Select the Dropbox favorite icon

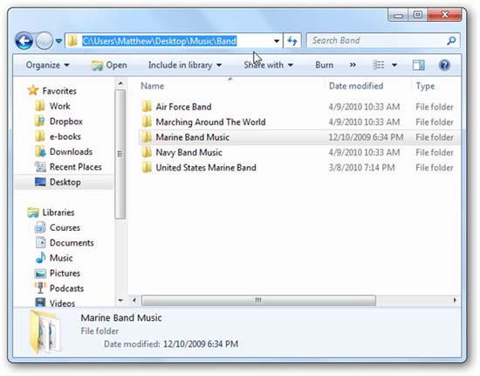pyautogui.click(x=40, y=122)
